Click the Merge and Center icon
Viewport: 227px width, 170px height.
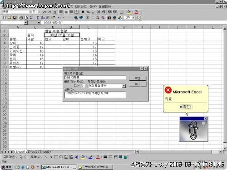[77, 12]
